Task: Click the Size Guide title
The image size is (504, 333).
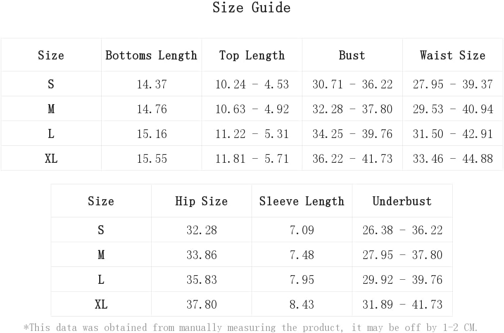Action: (x=251, y=7)
